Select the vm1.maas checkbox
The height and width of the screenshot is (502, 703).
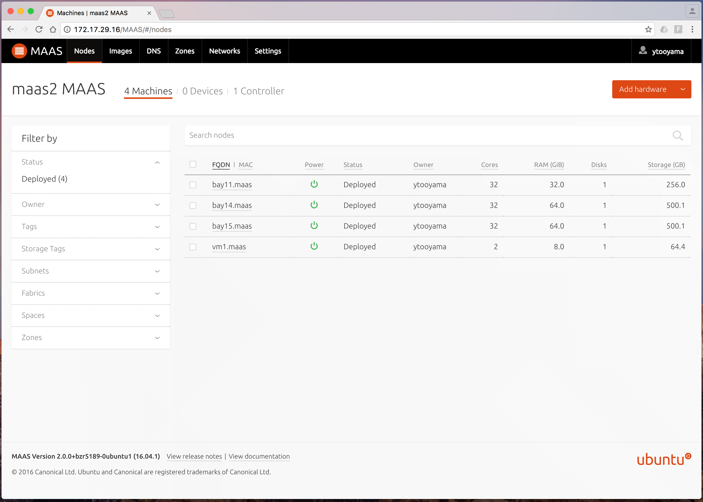point(193,247)
